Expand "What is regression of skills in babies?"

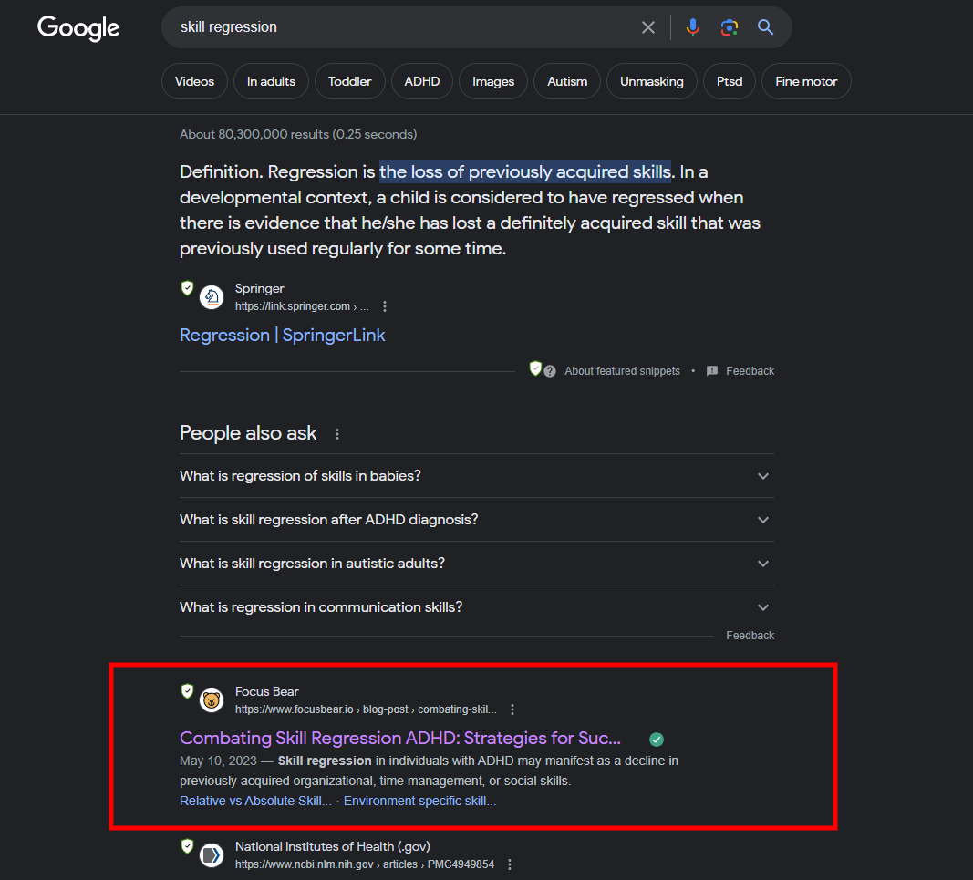762,476
